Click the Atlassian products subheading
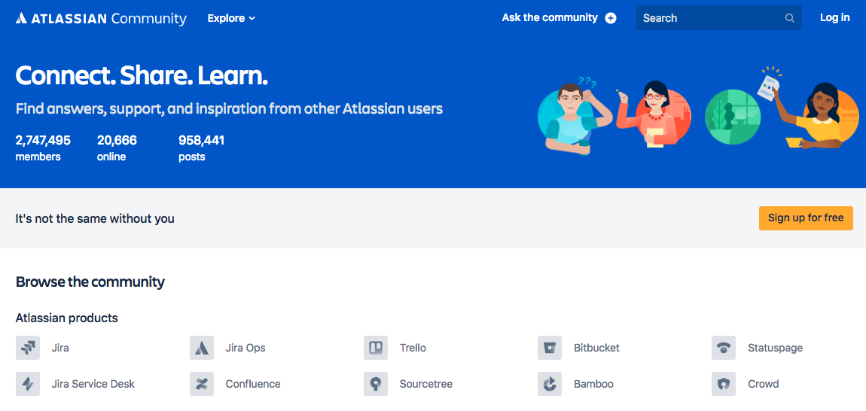The height and width of the screenshot is (411, 866). click(67, 318)
